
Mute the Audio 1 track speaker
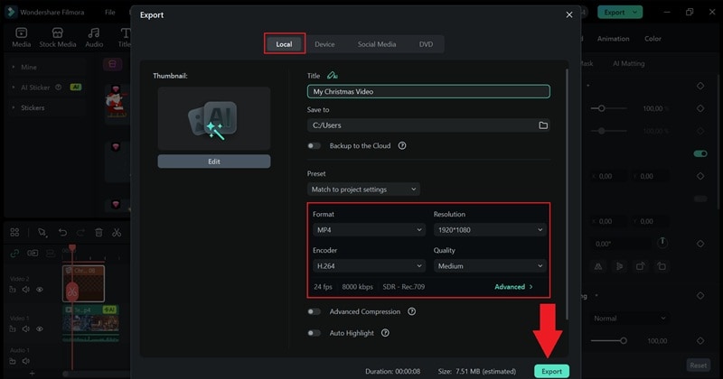(26, 361)
